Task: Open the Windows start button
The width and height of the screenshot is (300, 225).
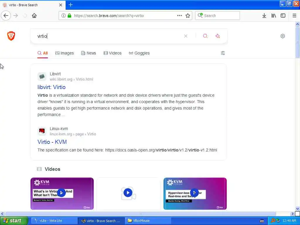Action: coord(14,221)
